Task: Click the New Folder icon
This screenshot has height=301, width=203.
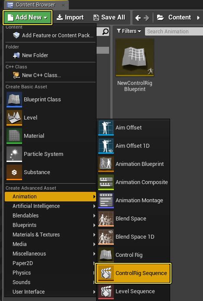Action: tap(16, 55)
